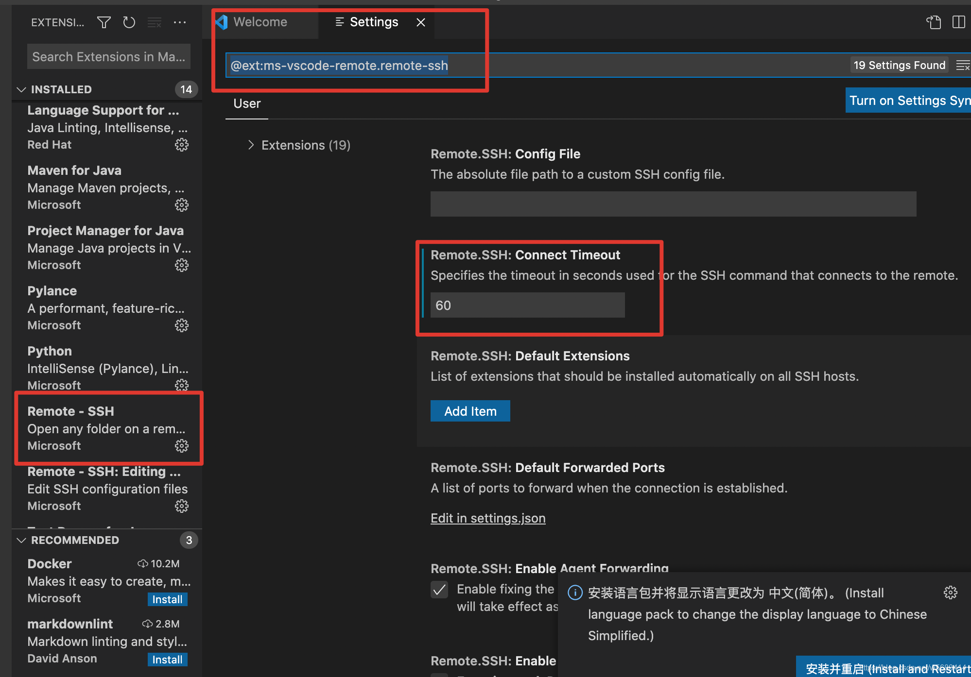Close the Settings tab
This screenshot has width=971, height=677.
[421, 22]
